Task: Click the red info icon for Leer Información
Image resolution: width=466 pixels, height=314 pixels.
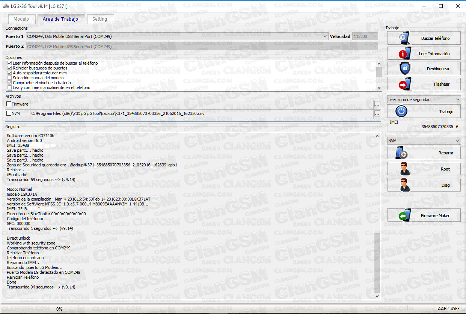Action: (405, 53)
